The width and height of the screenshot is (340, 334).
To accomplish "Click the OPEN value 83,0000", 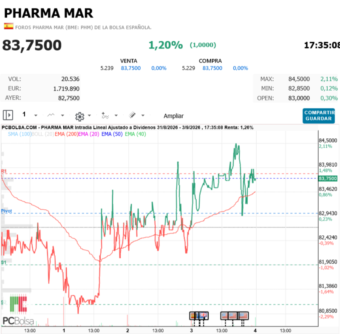I will point(299,98).
